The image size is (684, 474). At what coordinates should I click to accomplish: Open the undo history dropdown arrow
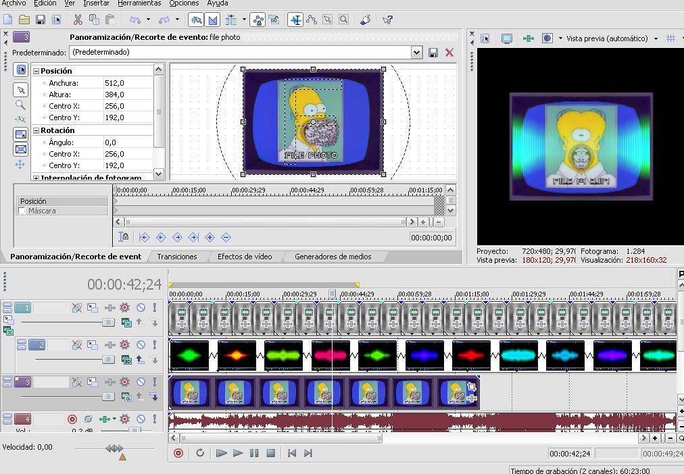click(148, 20)
